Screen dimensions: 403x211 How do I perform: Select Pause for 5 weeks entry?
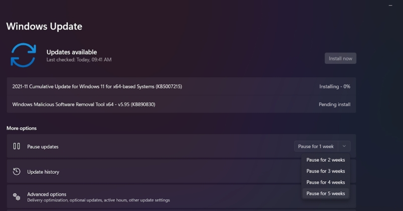pyautogui.click(x=326, y=193)
